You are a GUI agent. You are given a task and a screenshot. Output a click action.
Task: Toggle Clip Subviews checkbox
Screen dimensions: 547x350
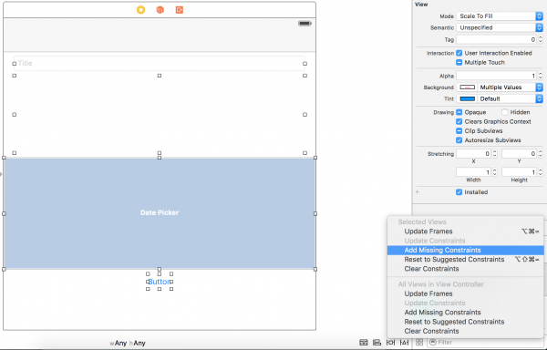(459, 131)
